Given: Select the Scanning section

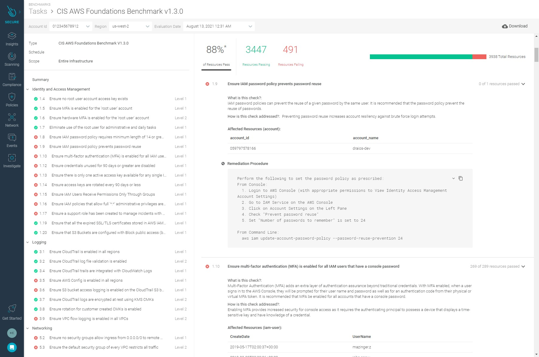Looking at the screenshot, I should coord(12,59).
